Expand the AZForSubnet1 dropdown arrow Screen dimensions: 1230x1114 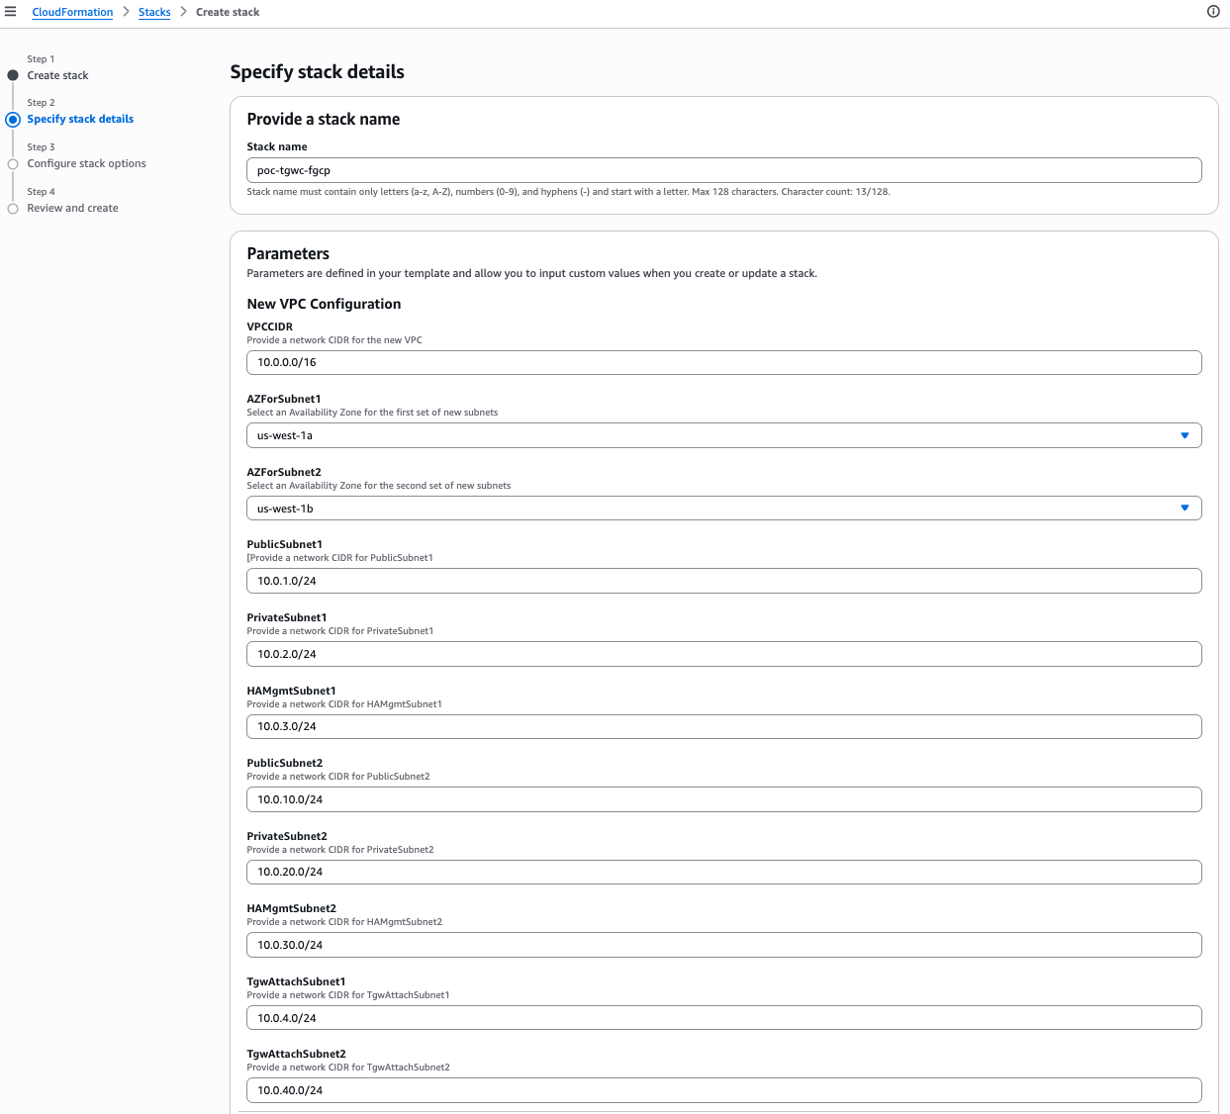point(1184,435)
